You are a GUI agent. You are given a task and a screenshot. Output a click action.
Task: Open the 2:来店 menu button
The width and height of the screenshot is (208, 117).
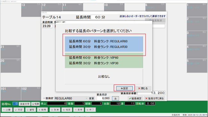click(x=19, y=110)
